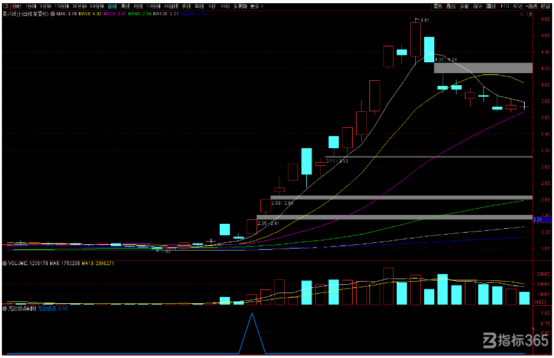Click the green MA60: 2.59 label
The width and height of the screenshot is (554, 358).
tap(140, 14)
